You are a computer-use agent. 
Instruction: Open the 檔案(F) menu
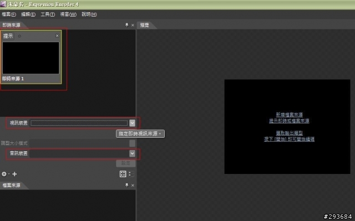[x=9, y=14]
